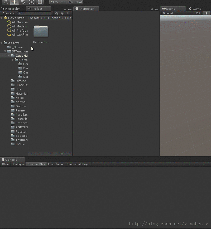Open the asset label filter icon
This screenshot has height=229, width=211.
62,13
